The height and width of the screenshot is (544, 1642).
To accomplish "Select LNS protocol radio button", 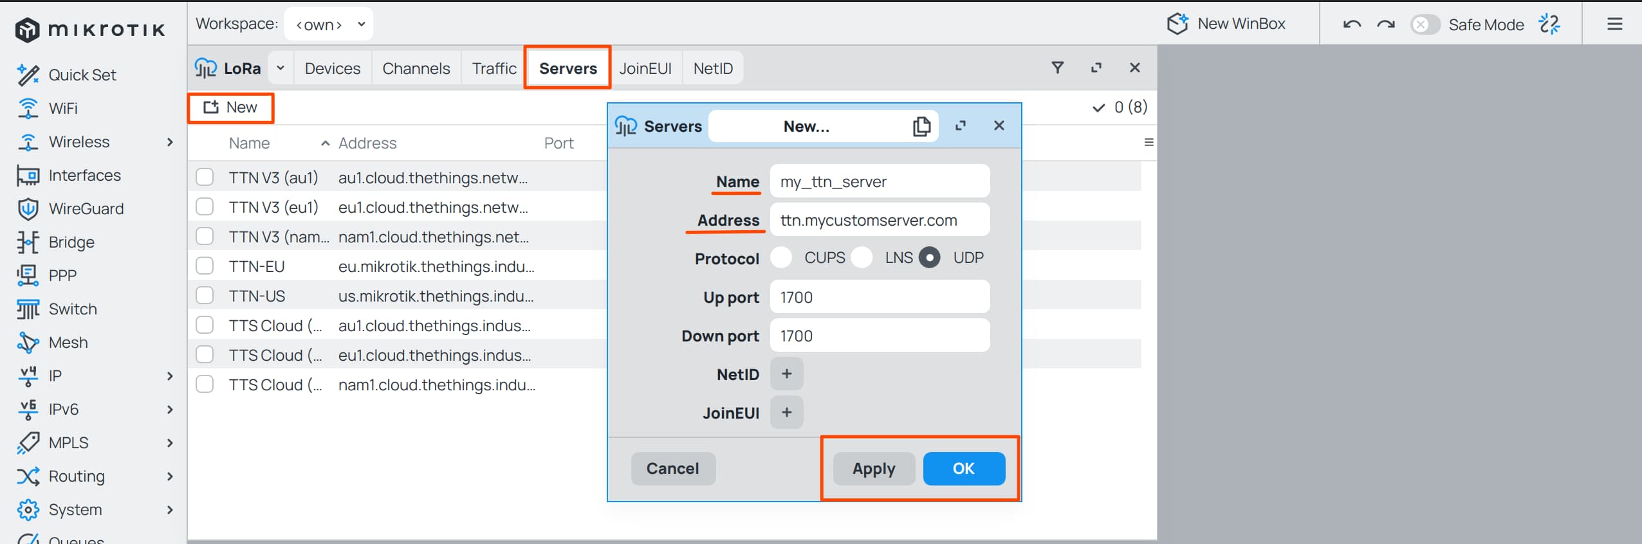I will (862, 258).
